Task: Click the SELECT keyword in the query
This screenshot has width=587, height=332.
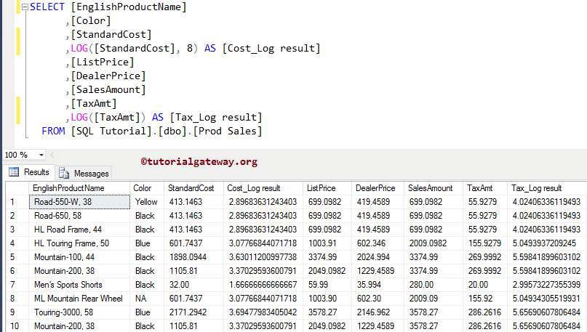Action: [47, 7]
